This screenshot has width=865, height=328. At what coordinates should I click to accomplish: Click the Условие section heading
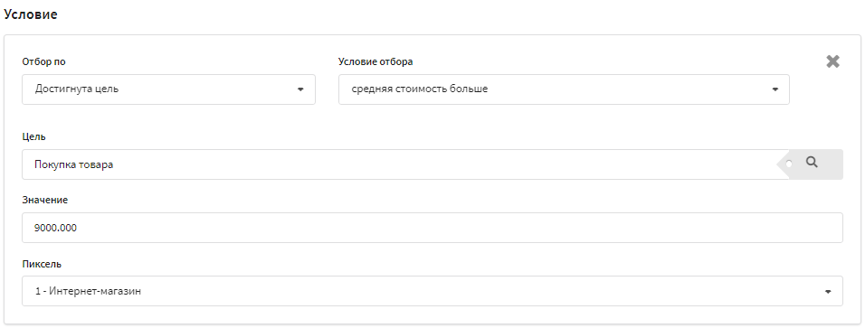[x=31, y=14]
